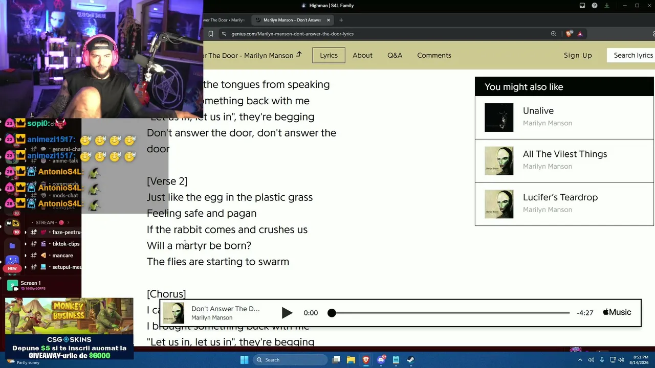Click the microphone icon in system tray

(602, 360)
